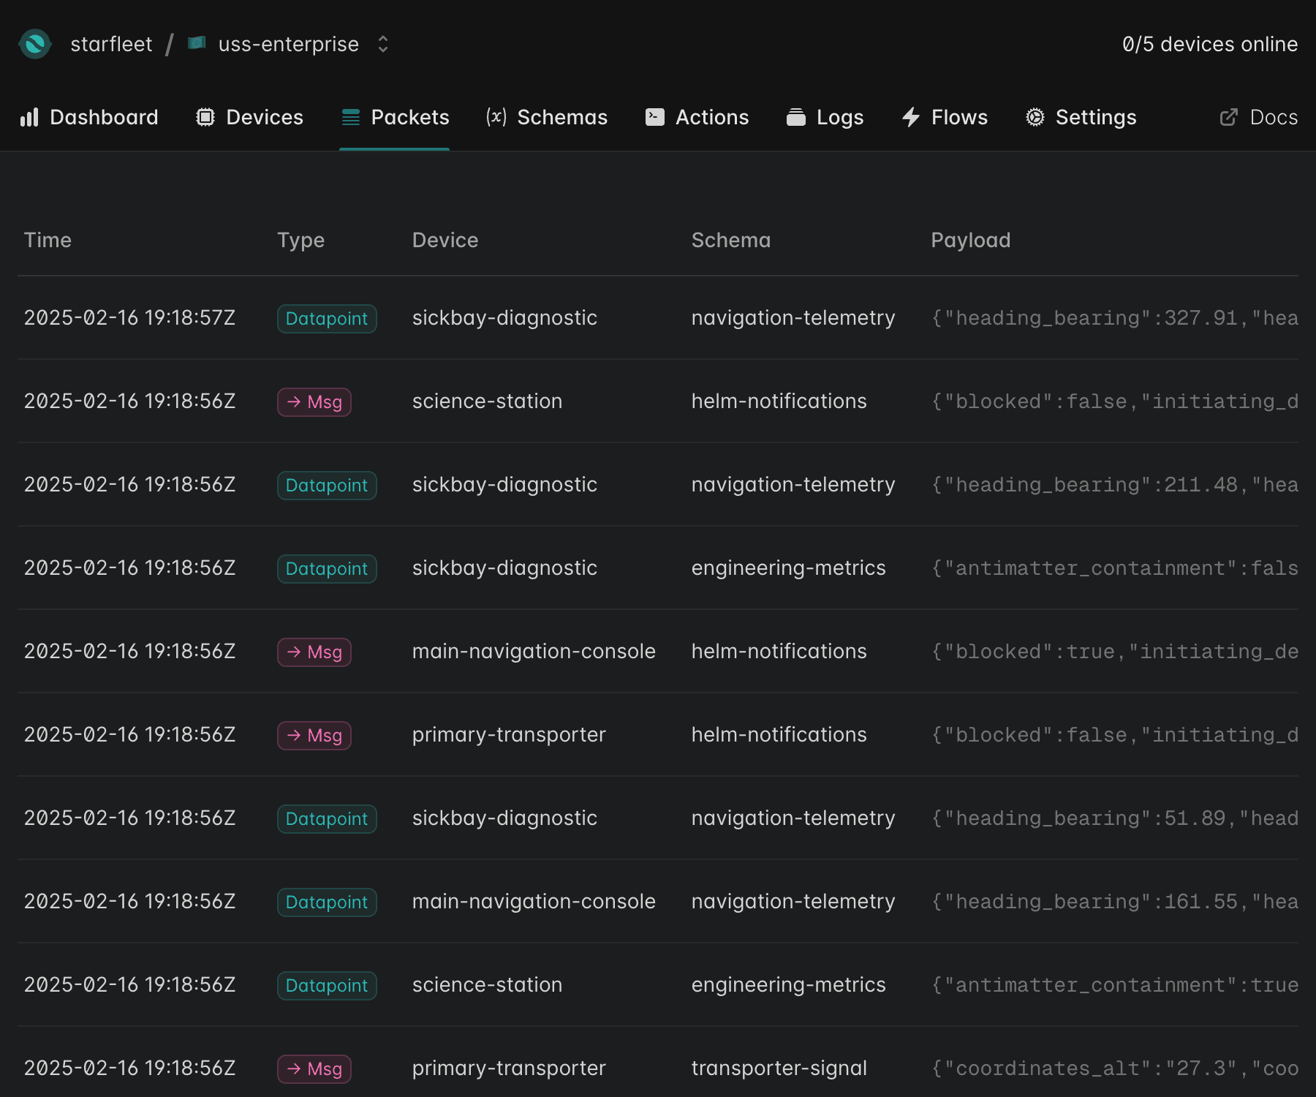Open Settings via the gear icon
This screenshot has height=1097, width=1316.
[x=1034, y=117]
